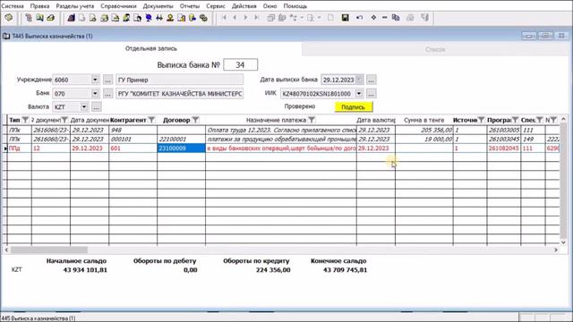573x322 pixels.
Task: Click the add record diamond icon
Action: (373, 18)
